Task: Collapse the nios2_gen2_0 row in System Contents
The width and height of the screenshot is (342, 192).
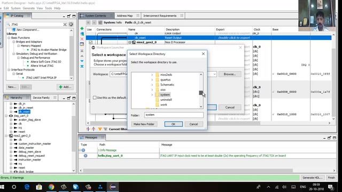Action: coord(130,42)
